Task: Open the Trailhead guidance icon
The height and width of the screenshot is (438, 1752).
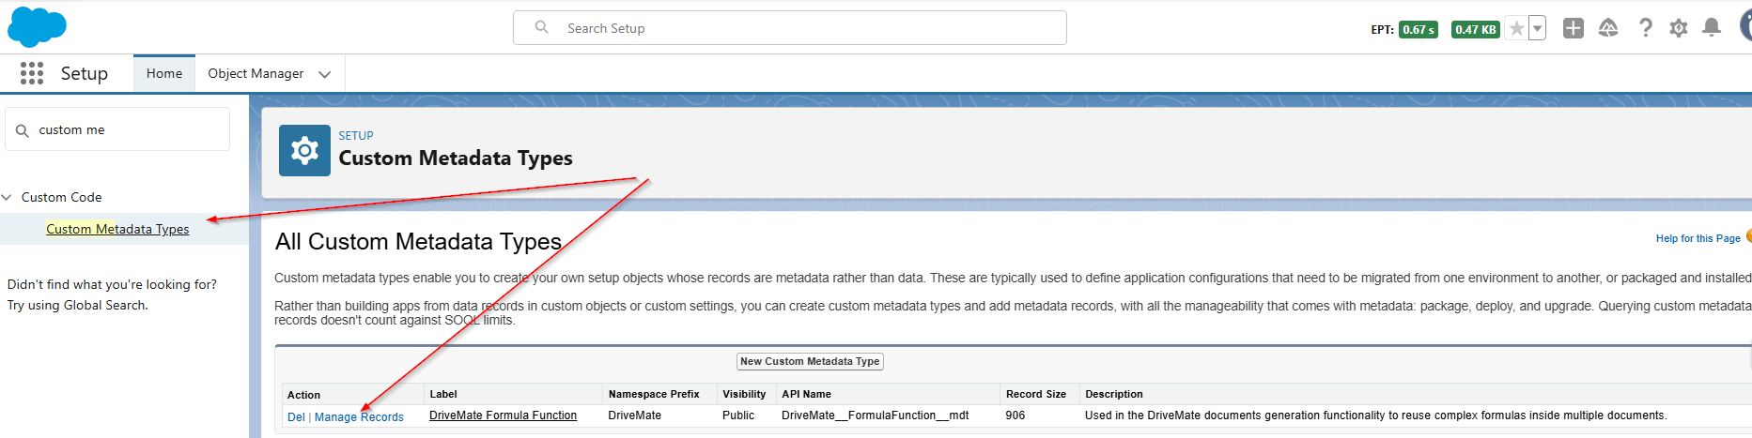Action: click(x=1608, y=28)
